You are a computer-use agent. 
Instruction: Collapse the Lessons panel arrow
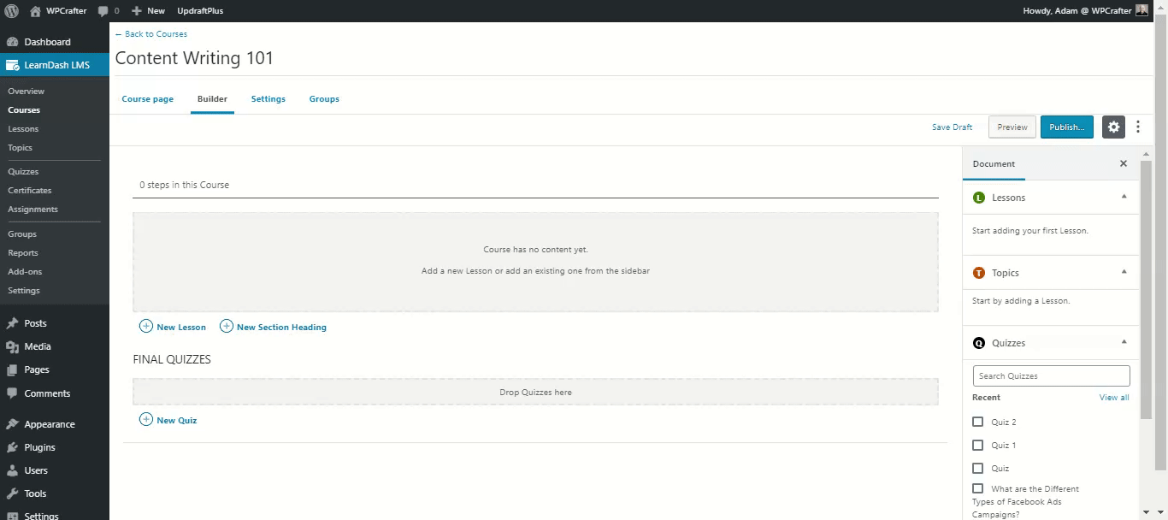tap(1124, 197)
